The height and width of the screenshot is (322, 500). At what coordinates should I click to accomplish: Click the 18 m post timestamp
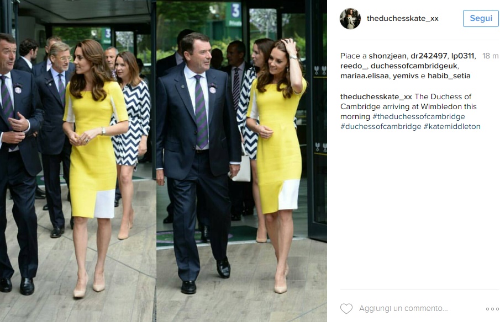point(490,56)
